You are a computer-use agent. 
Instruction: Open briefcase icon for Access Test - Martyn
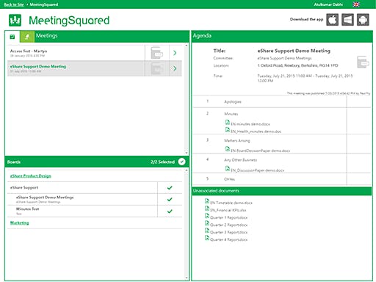pos(156,53)
